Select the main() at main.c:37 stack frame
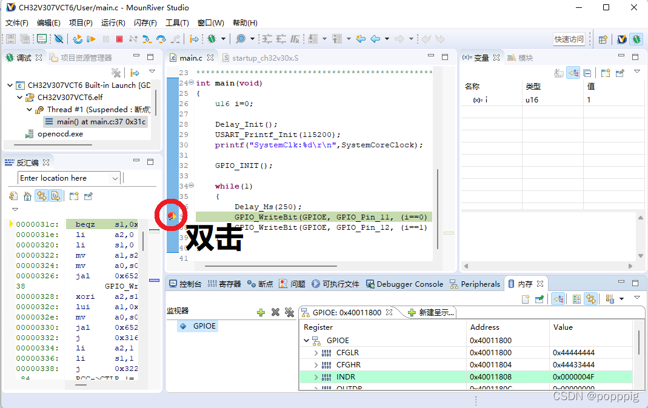648x408 pixels. (x=95, y=121)
